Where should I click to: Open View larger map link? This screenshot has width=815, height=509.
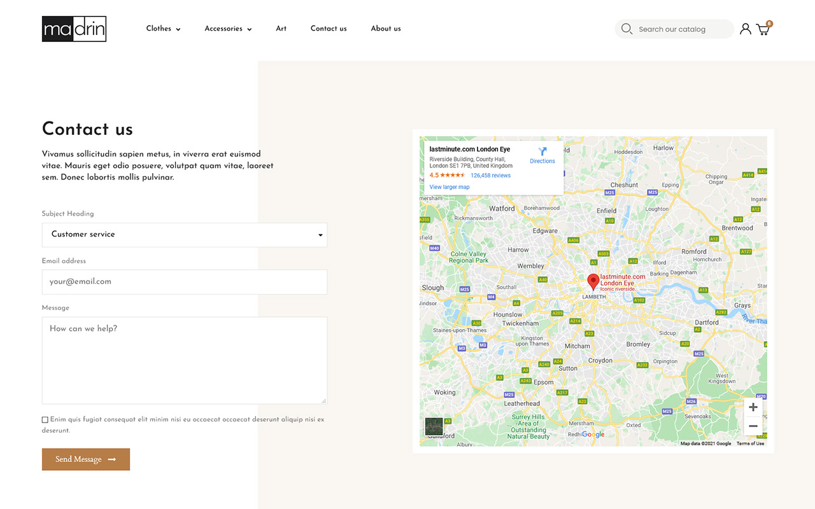(450, 187)
